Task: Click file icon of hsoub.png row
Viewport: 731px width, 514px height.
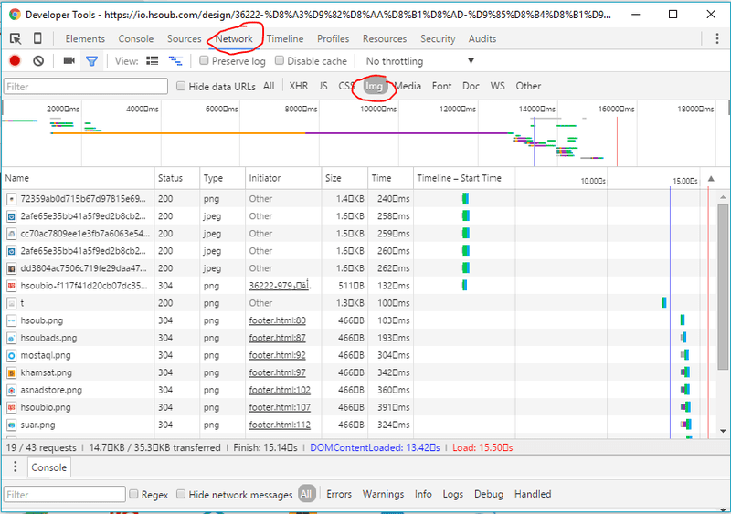Action: pyautogui.click(x=12, y=320)
